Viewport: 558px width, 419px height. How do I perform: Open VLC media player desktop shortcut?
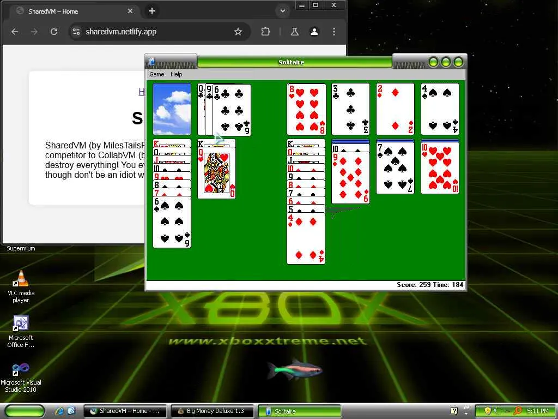point(21,287)
